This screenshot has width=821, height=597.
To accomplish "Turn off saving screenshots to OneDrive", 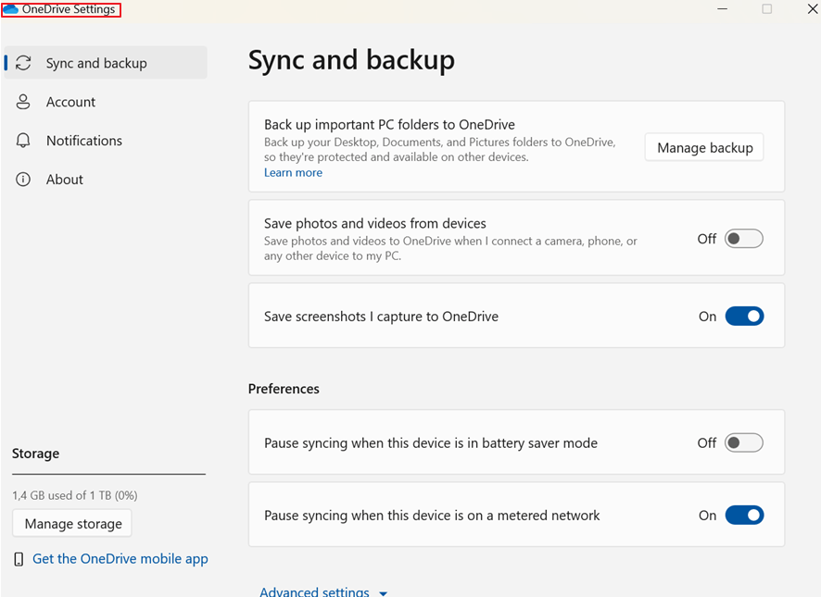I will tap(744, 317).
